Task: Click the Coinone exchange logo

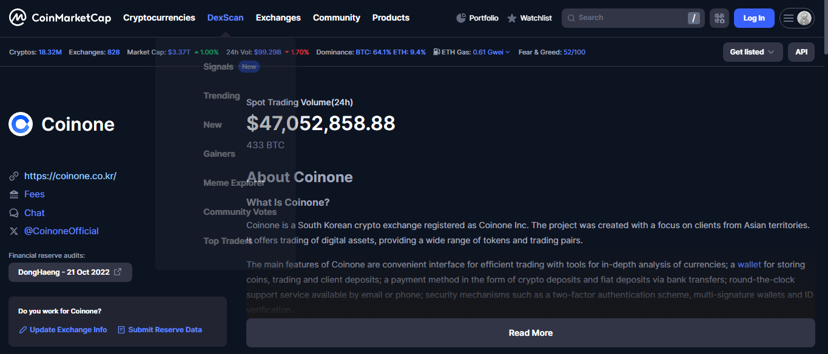Action: pos(21,124)
